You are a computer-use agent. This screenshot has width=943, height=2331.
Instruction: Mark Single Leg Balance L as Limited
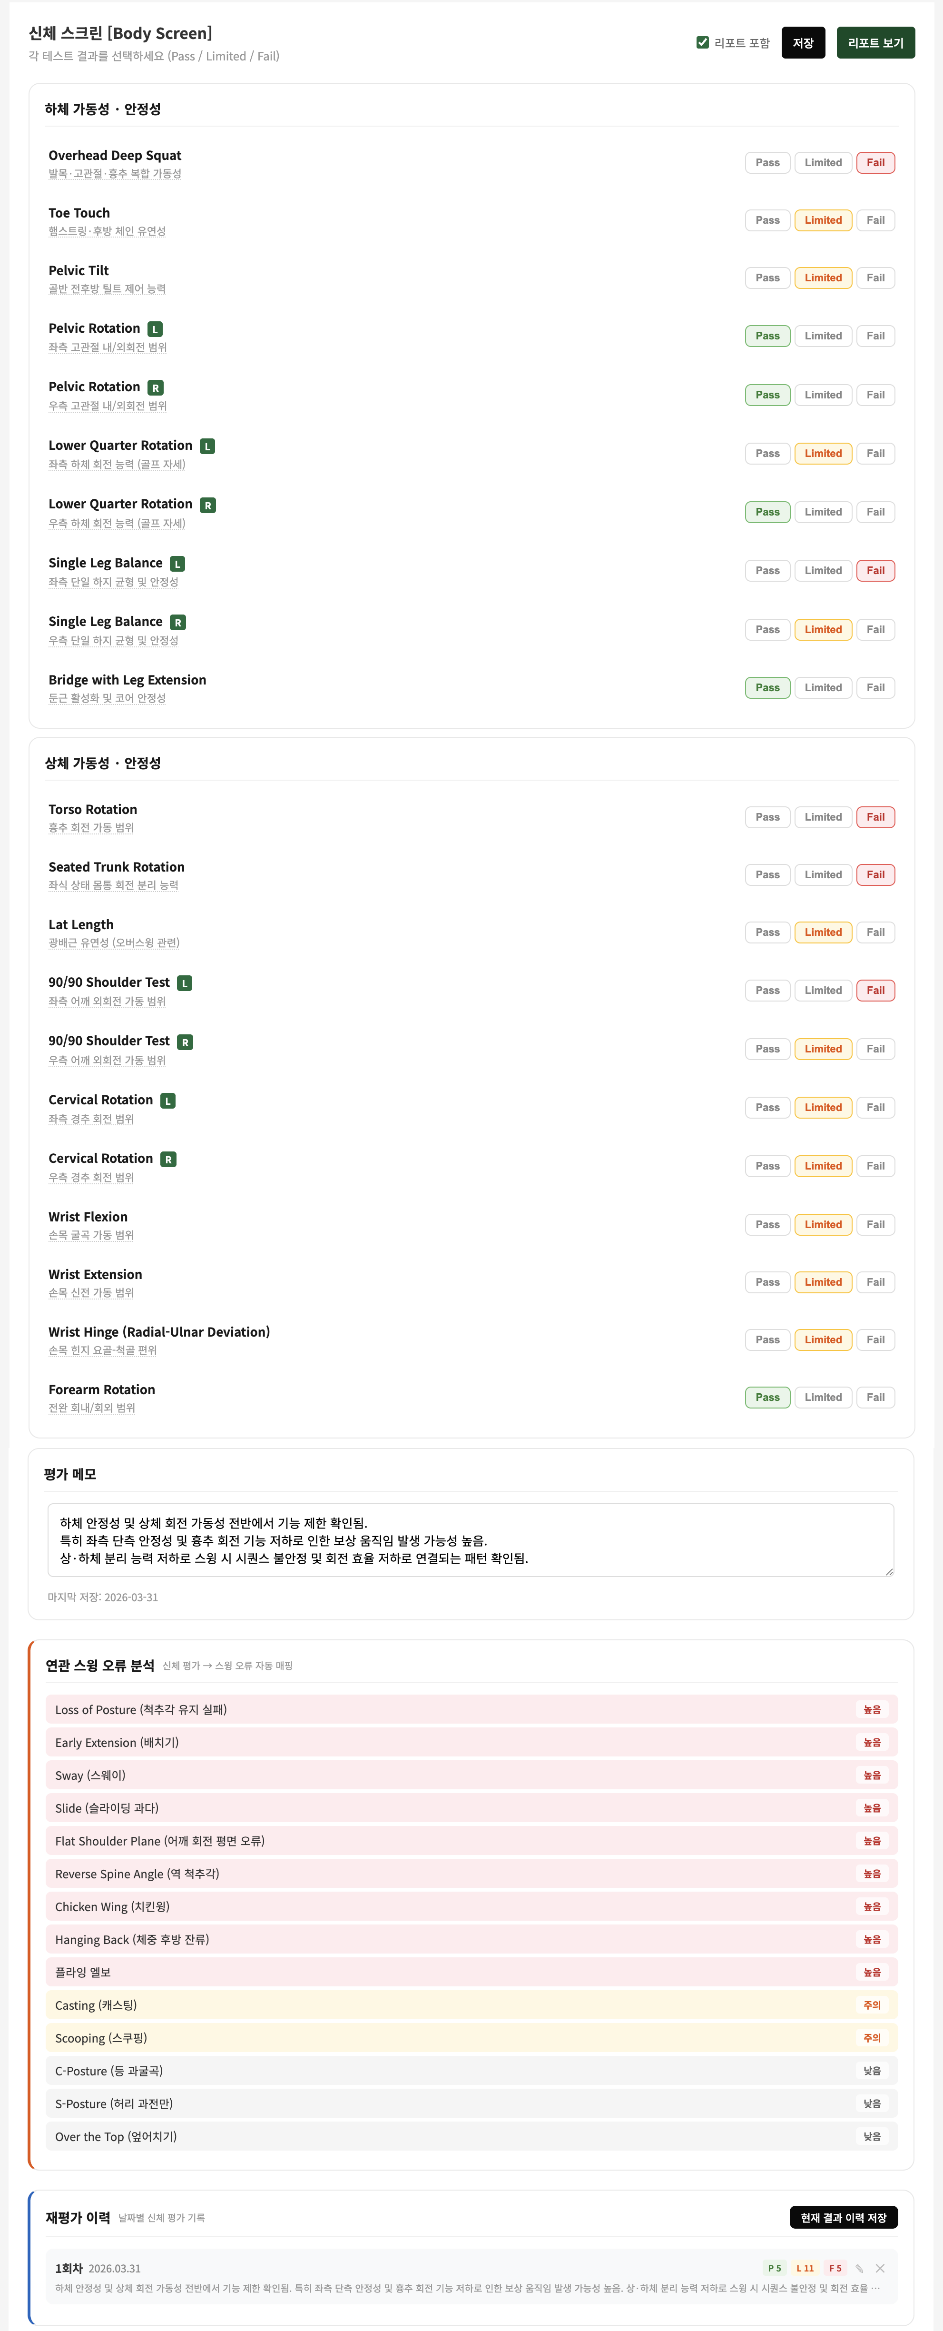coord(822,570)
